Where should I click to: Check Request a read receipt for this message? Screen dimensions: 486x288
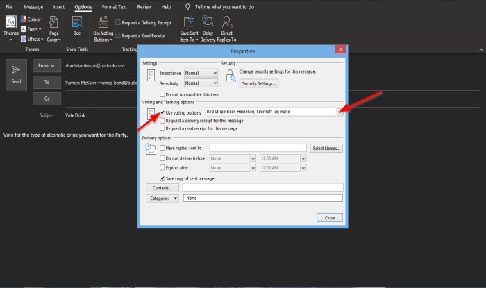[162, 128]
